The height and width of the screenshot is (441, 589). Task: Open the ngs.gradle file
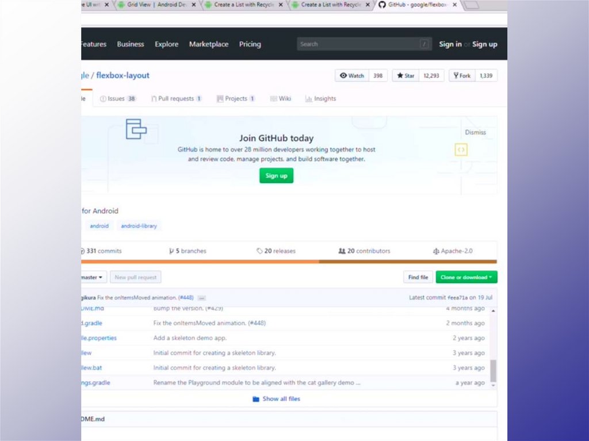coord(96,382)
